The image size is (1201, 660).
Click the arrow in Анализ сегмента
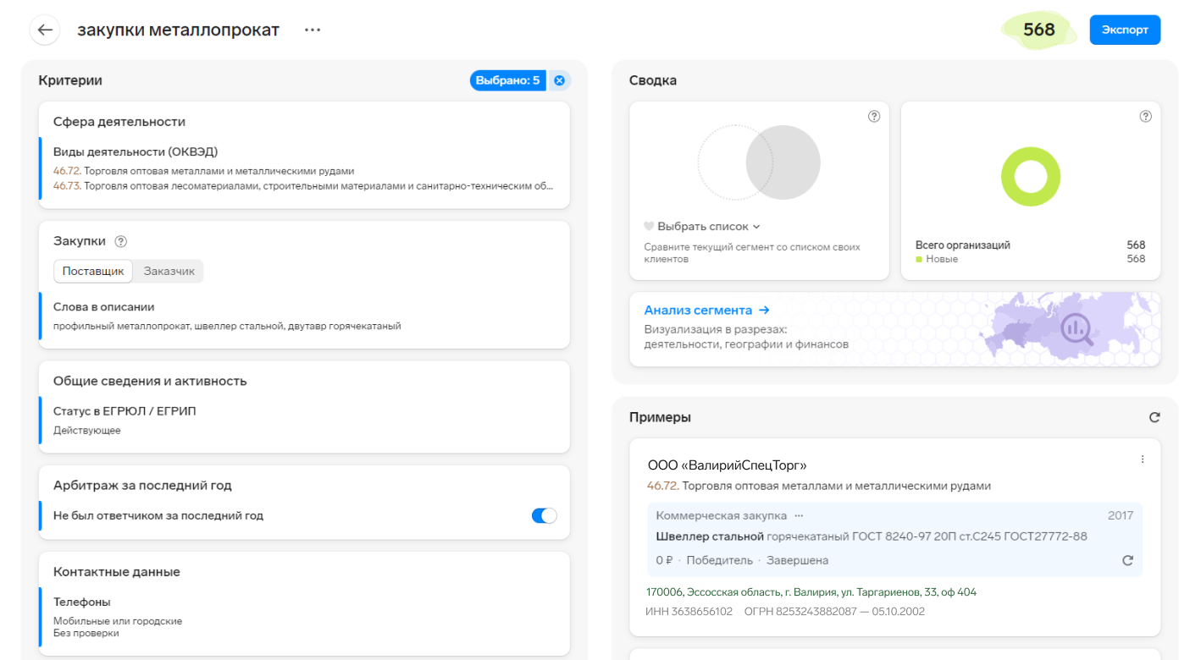764,311
